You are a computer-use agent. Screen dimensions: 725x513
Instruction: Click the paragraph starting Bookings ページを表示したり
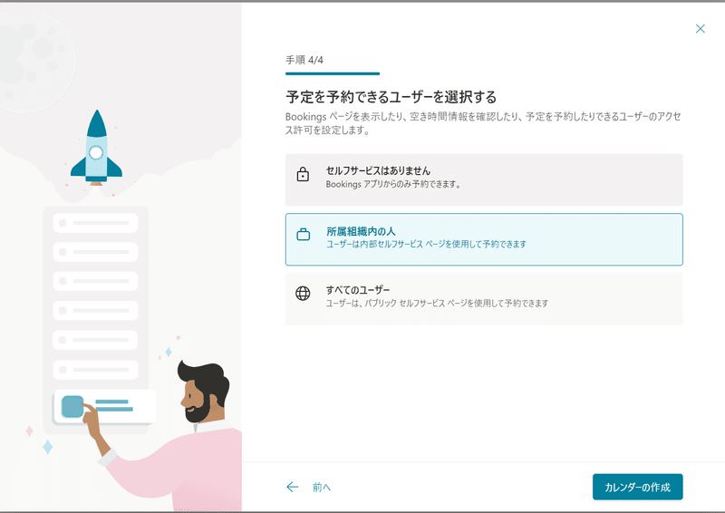click(483, 123)
